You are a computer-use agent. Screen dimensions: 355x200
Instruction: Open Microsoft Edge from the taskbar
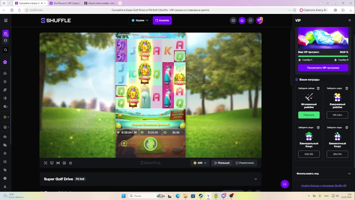pyautogui.click(x=177, y=196)
